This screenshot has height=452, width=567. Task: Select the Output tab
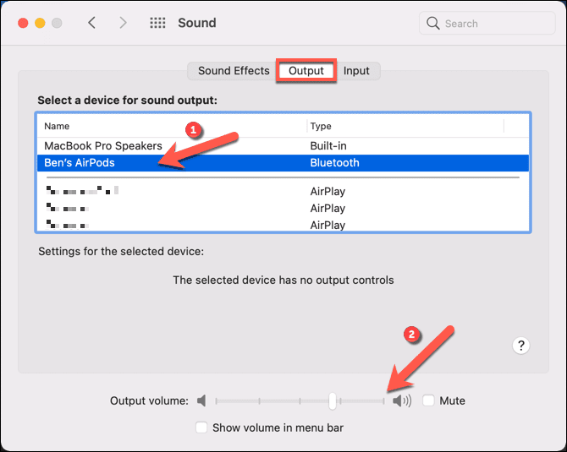click(306, 71)
